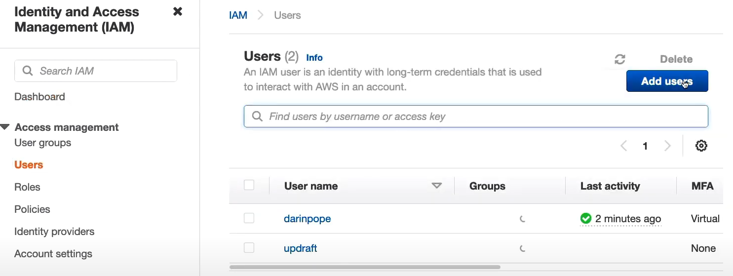Screen dimensions: 733x276
Task: Click the 'Virtual' MFA cell
Action: click(x=705, y=219)
